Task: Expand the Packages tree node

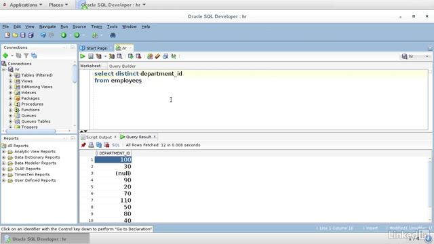Action: point(11,98)
